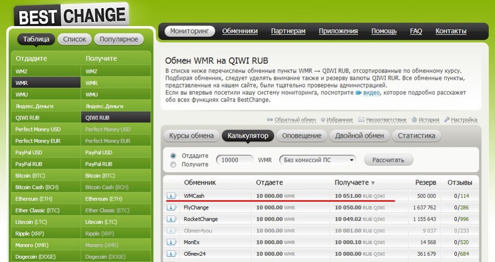Open info icon for Обмен24 exchanger

click(172, 254)
